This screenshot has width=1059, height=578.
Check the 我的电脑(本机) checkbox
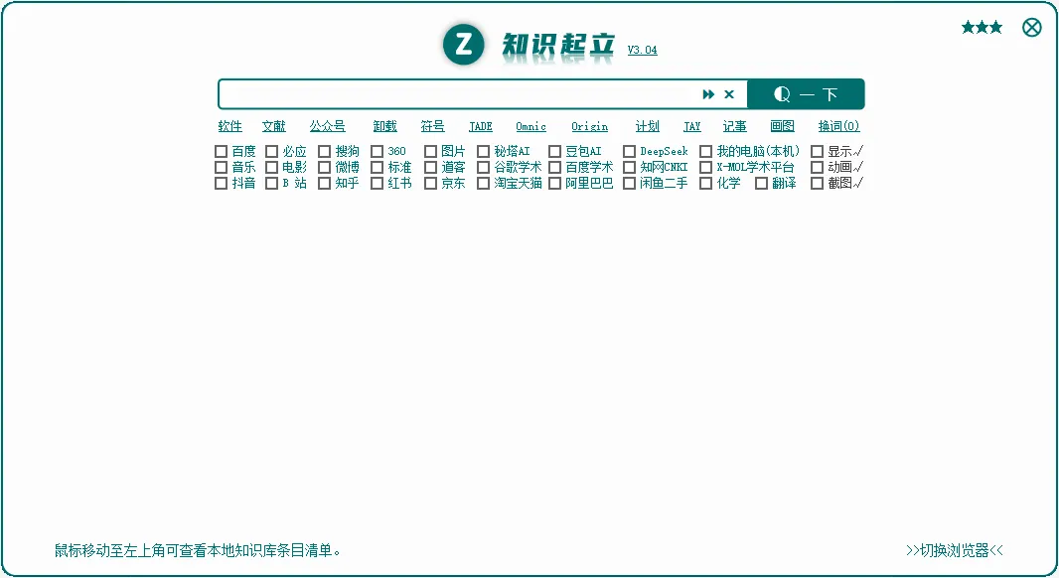705,151
